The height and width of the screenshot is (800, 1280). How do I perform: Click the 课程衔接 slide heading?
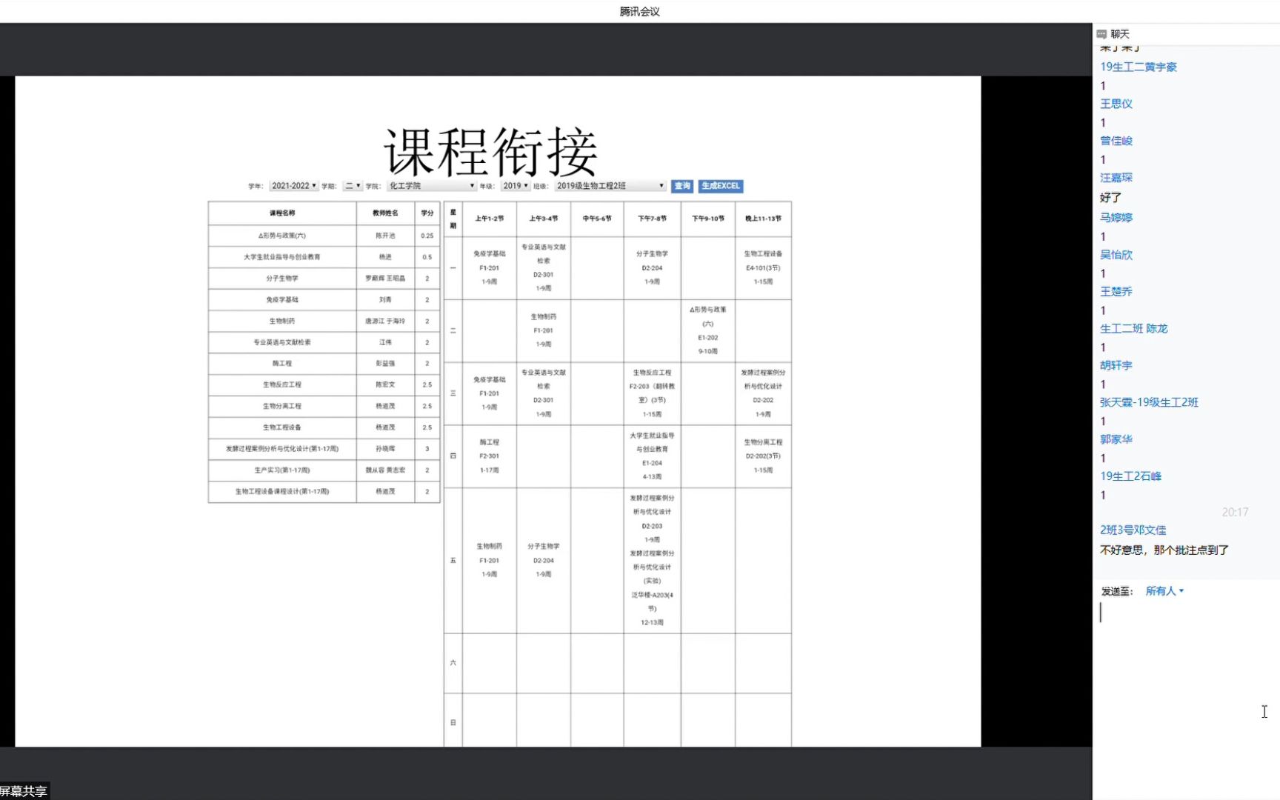click(490, 152)
